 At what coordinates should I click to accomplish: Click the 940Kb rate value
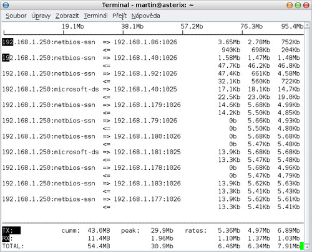tap(231, 50)
